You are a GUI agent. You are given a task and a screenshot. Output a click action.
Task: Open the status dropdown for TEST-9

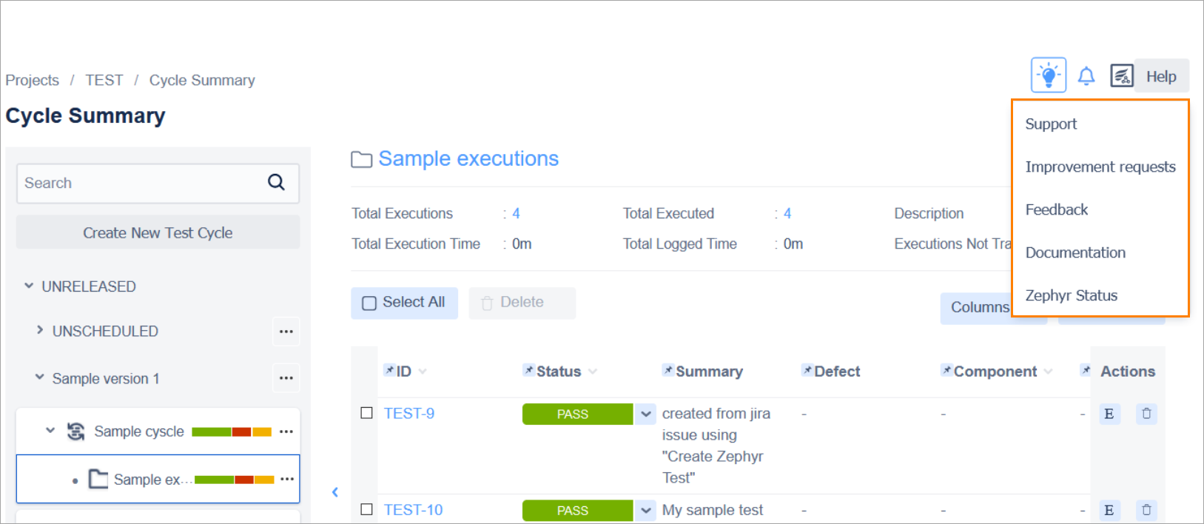[646, 414]
